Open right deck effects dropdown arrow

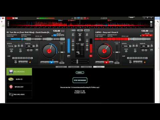click(130, 46)
